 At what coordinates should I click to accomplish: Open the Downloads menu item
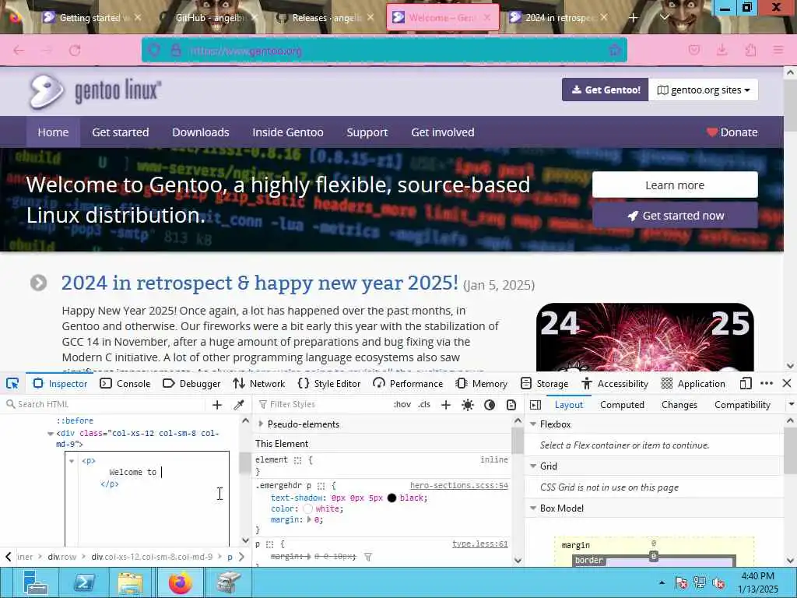(201, 132)
